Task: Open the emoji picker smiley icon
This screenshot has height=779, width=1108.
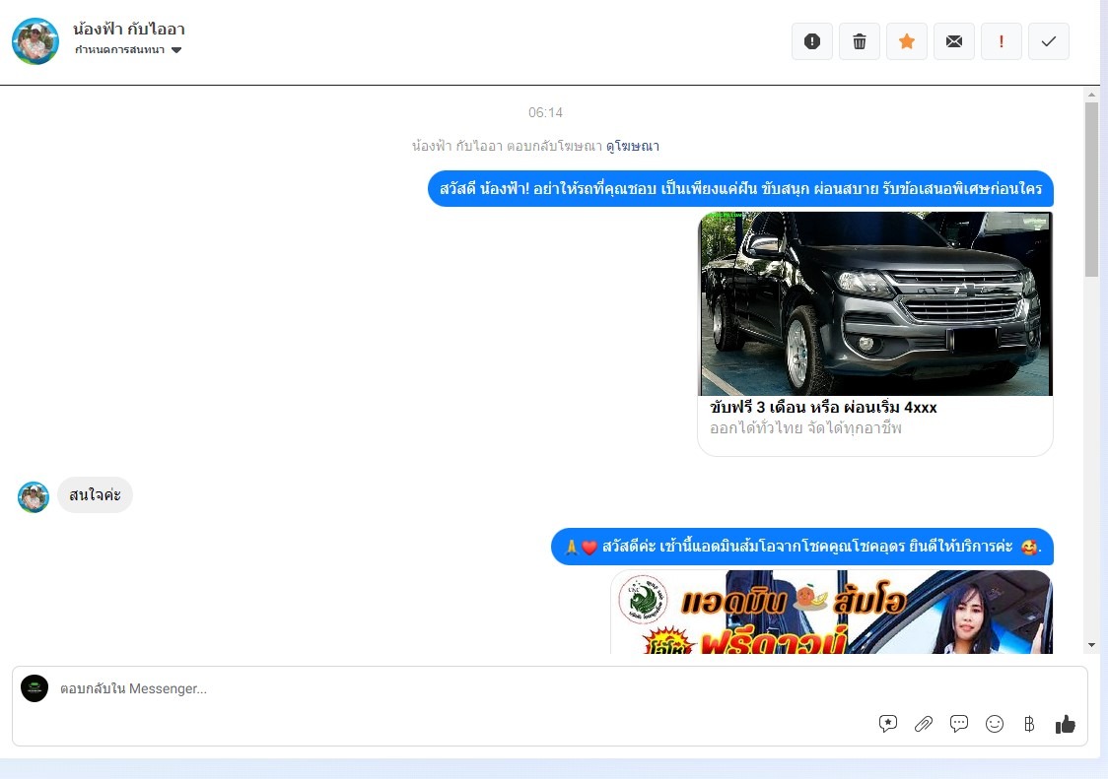Action: click(x=995, y=723)
